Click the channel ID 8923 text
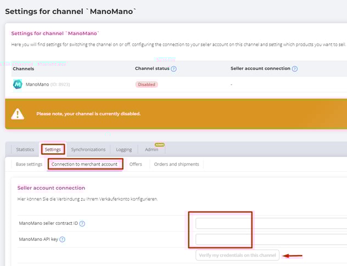The image size is (347, 266). (x=60, y=84)
